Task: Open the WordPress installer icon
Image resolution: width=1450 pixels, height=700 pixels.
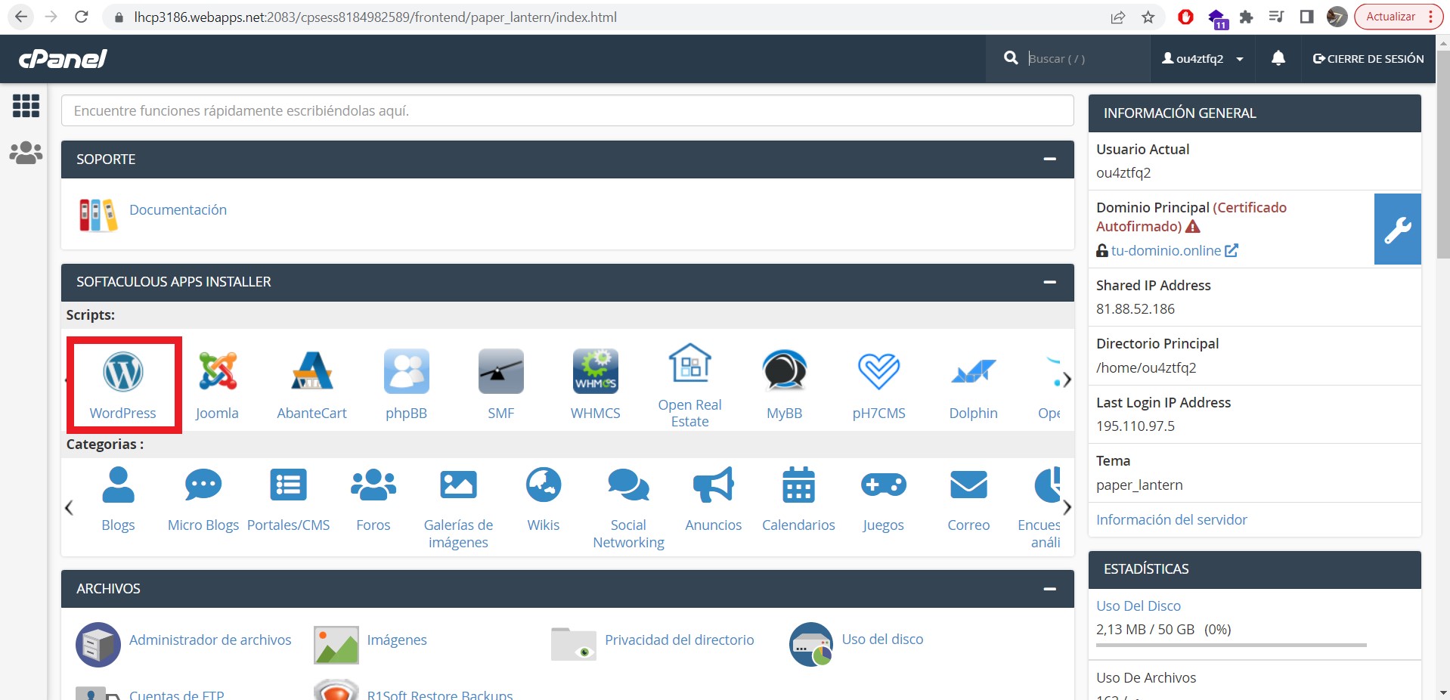Action: point(122,373)
